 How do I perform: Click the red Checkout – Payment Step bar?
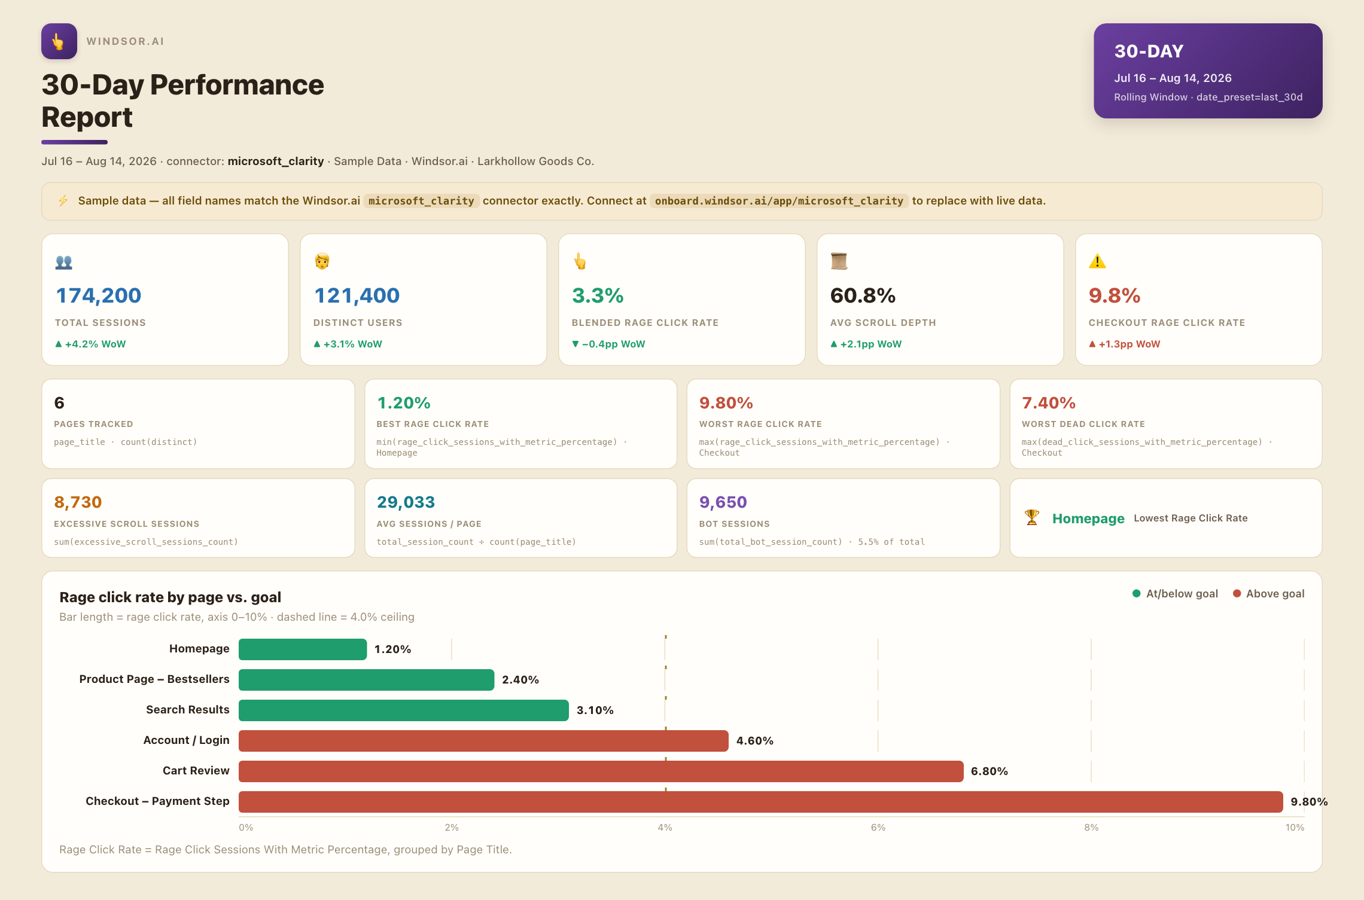pos(761,802)
